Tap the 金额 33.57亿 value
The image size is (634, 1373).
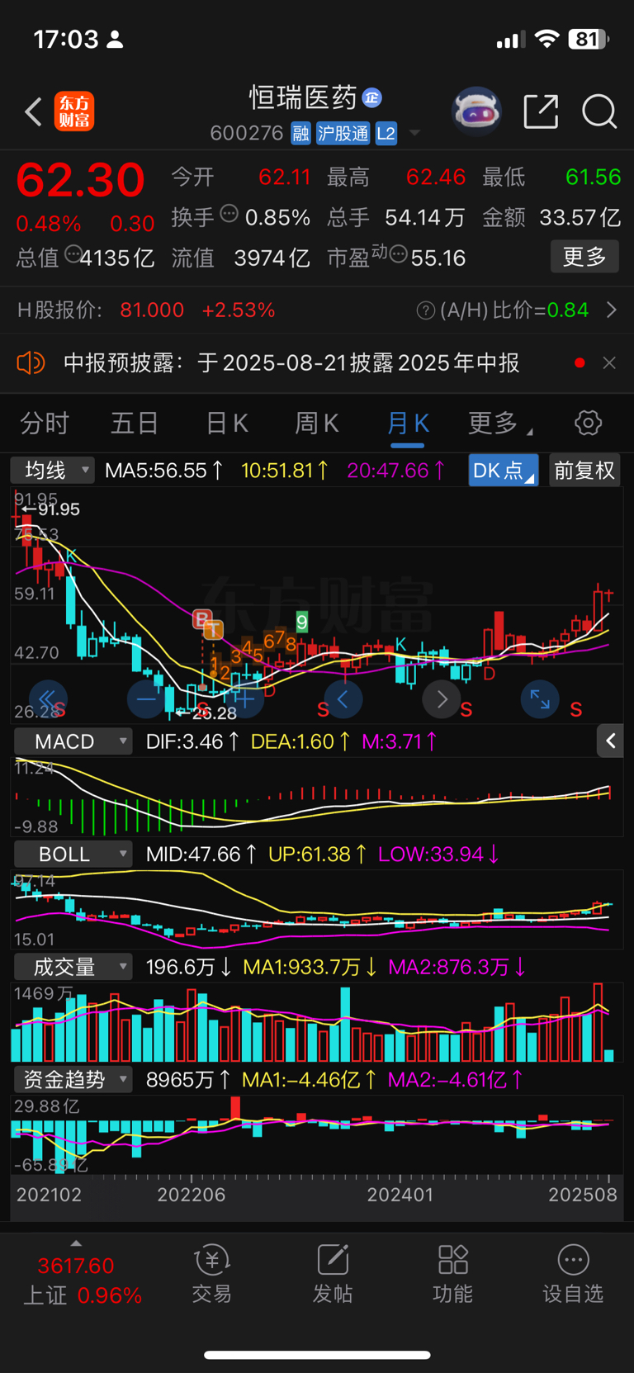tap(551, 217)
